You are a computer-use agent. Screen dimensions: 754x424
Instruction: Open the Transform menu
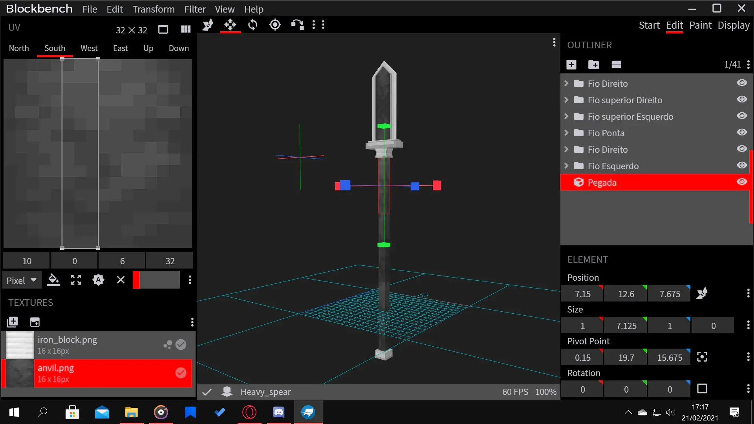point(154,9)
